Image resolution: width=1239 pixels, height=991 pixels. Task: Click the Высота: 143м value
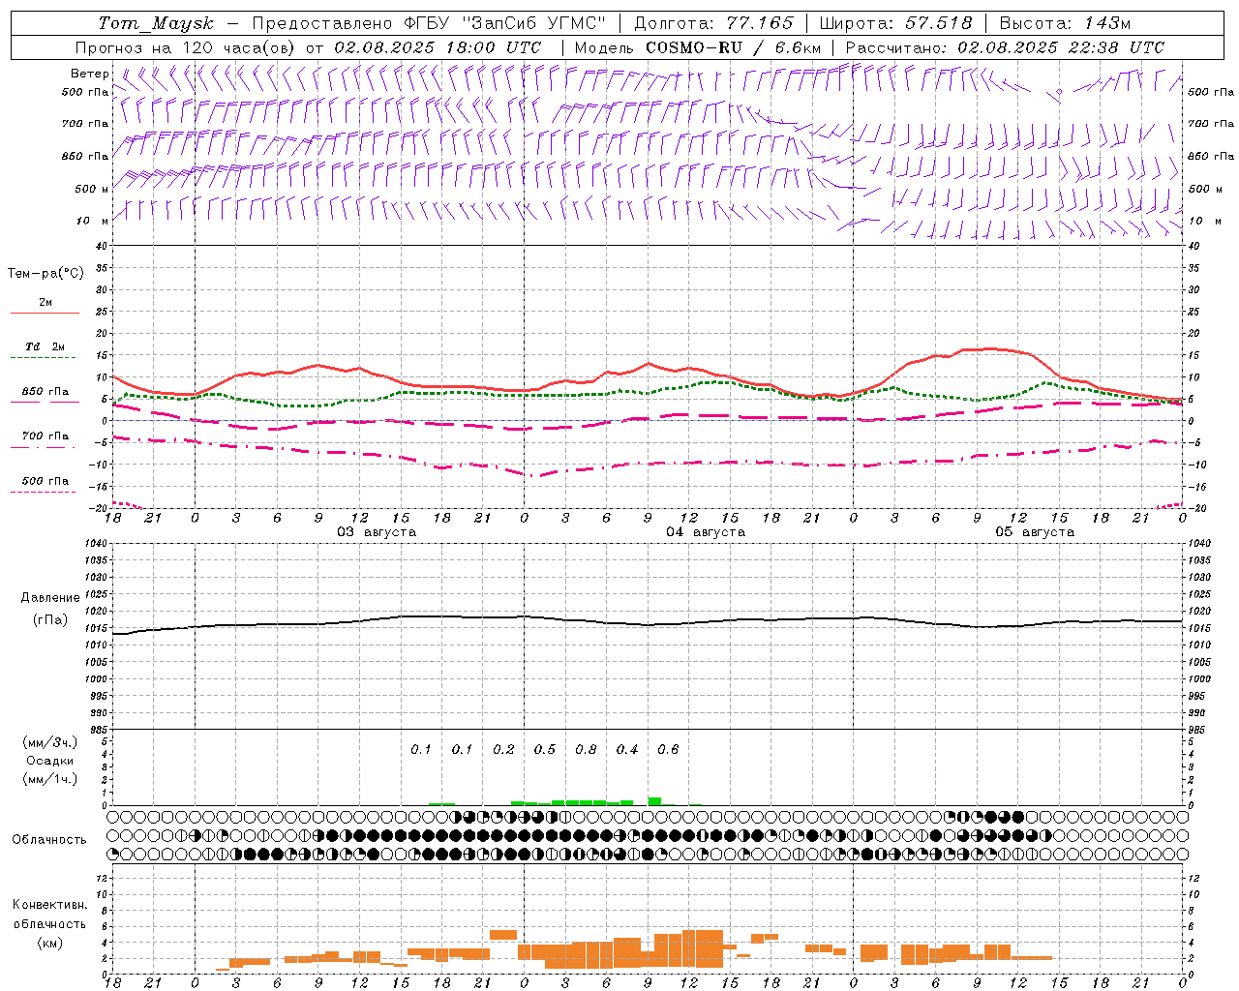click(x=1065, y=24)
